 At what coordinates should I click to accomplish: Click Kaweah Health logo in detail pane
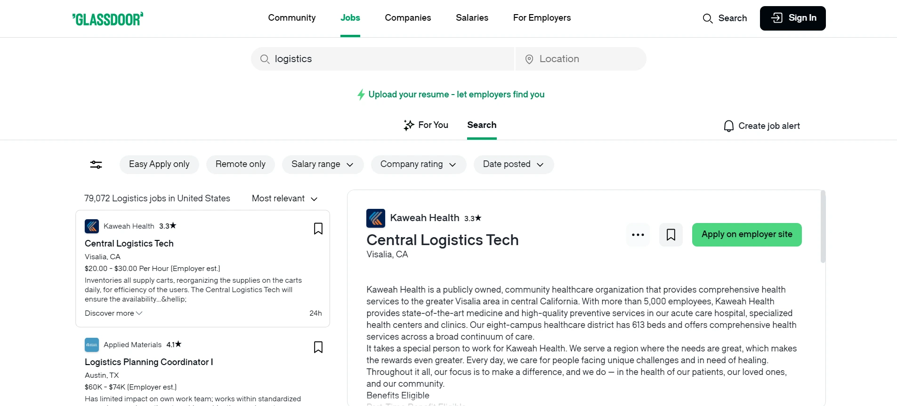[x=376, y=218]
